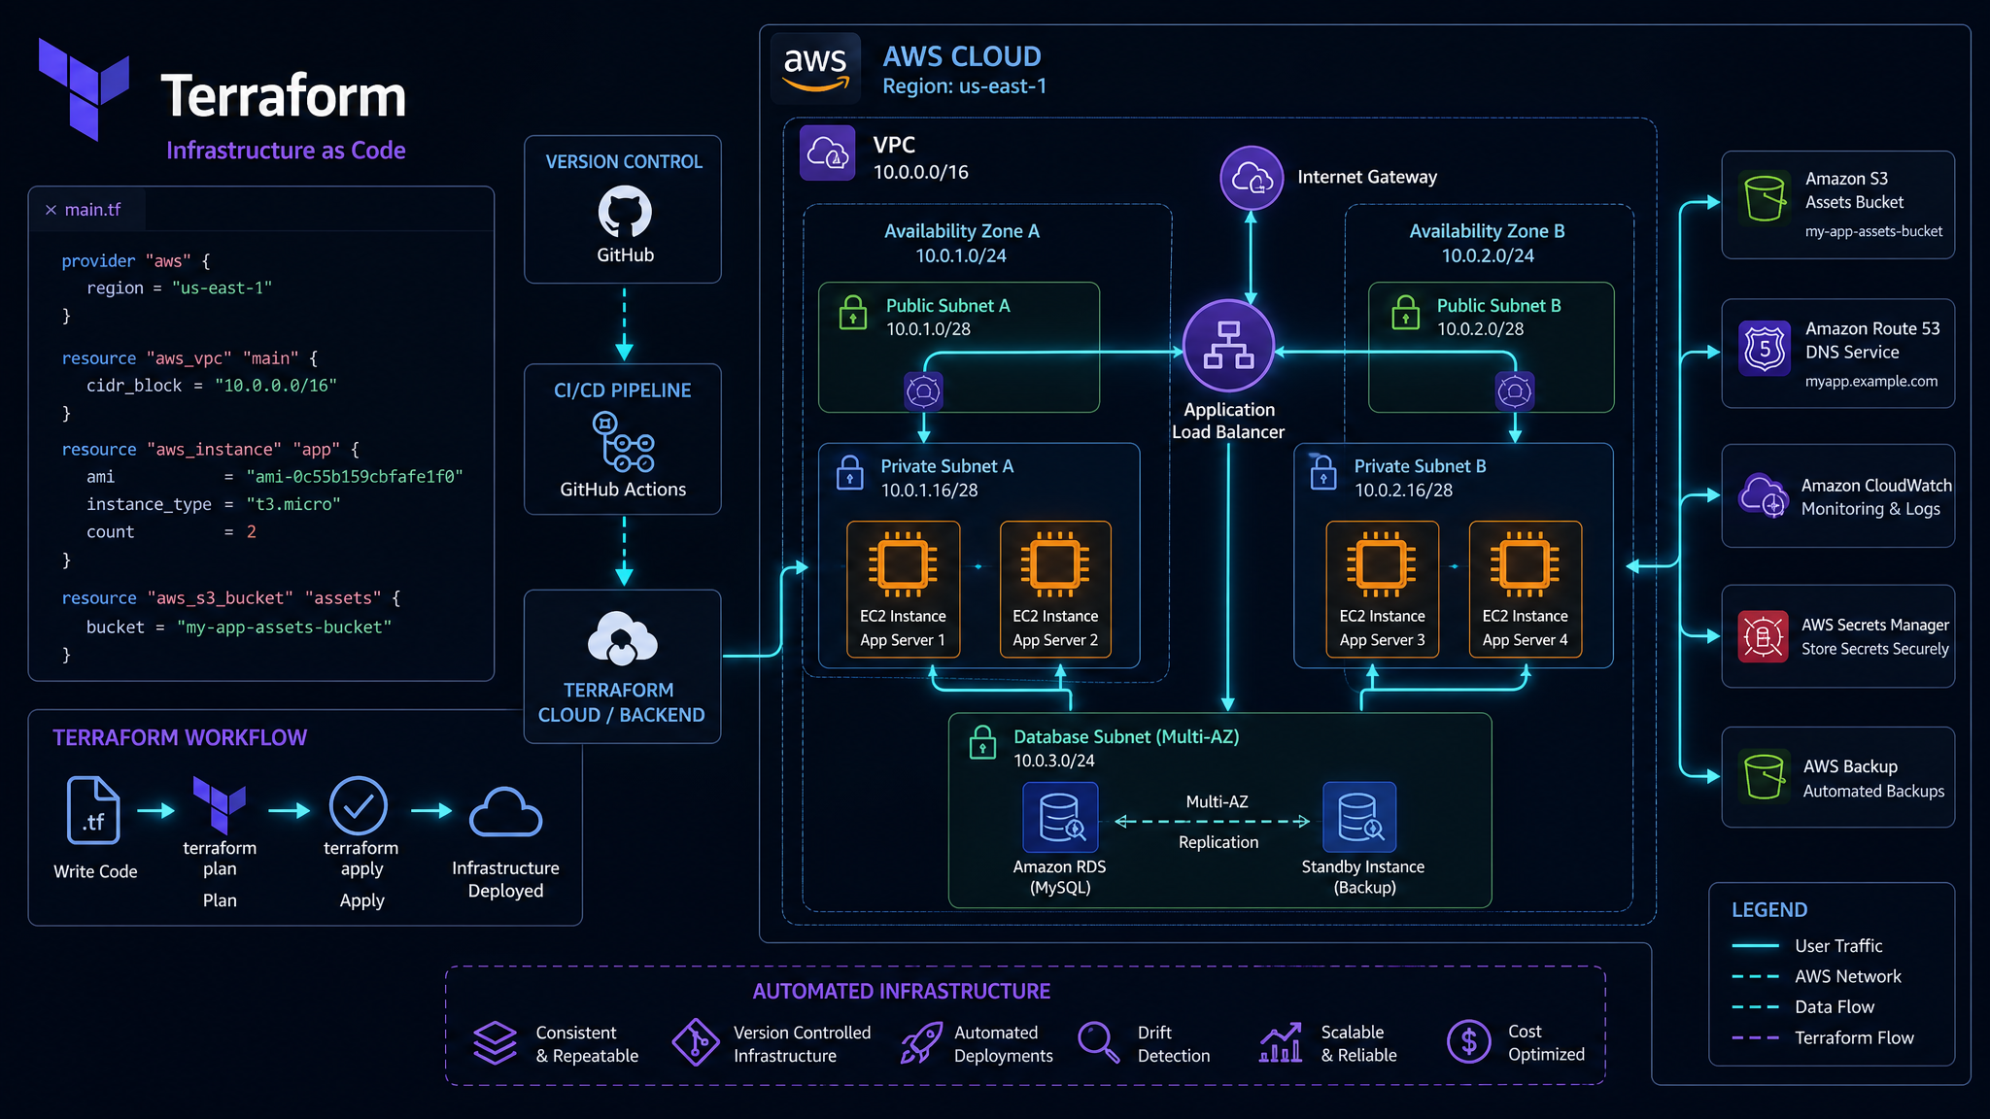The height and width of the screenshot is (1119, 1990).
Task: Click the "10.0.3.0/24" database subnet CIDR
Action: (x=1054, y=762)
